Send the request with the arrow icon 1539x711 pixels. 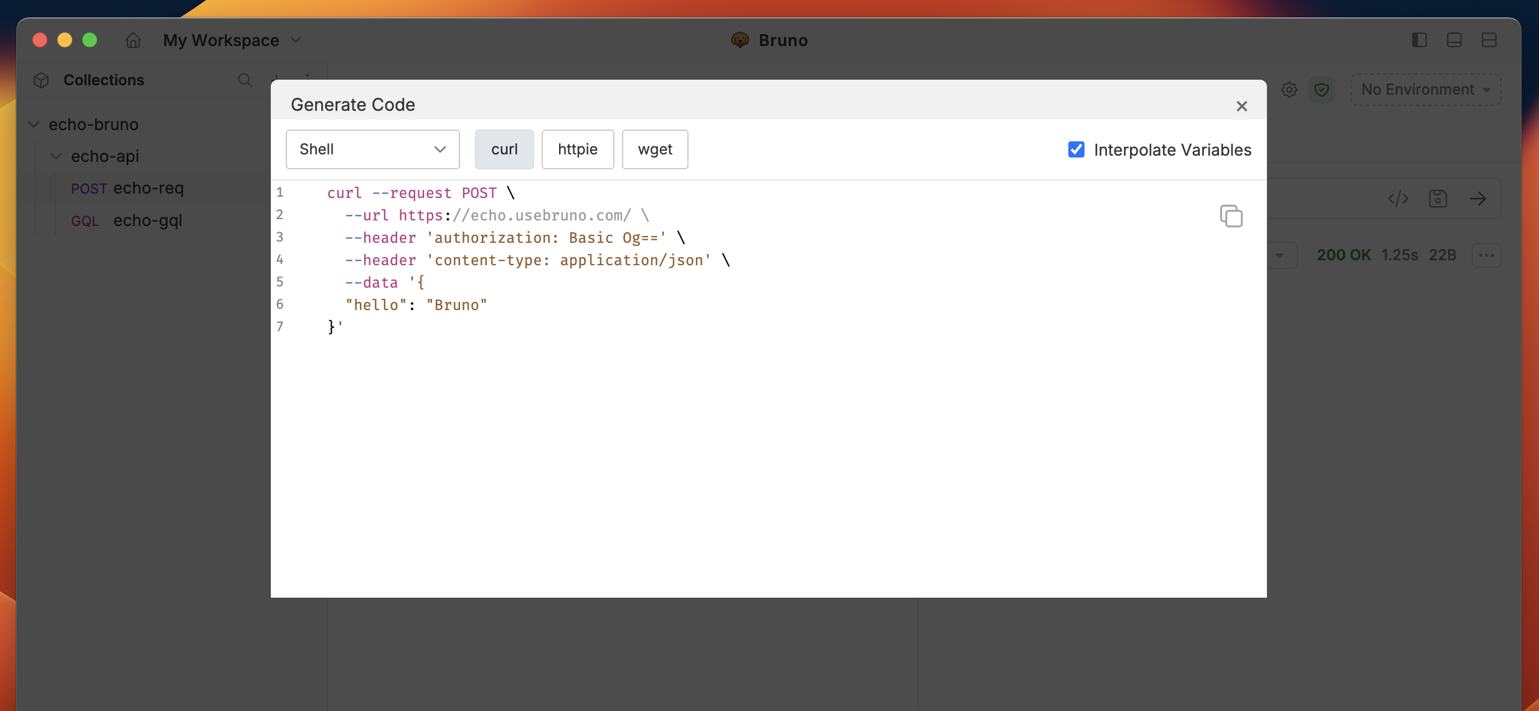[x=1479, y=199]
